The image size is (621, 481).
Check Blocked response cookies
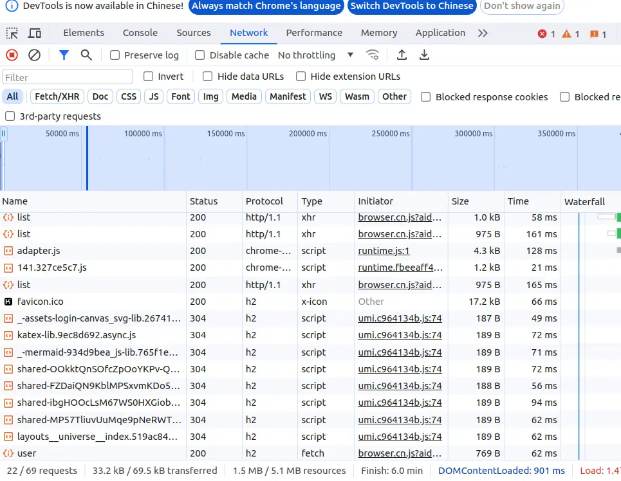tap(426, 97)
